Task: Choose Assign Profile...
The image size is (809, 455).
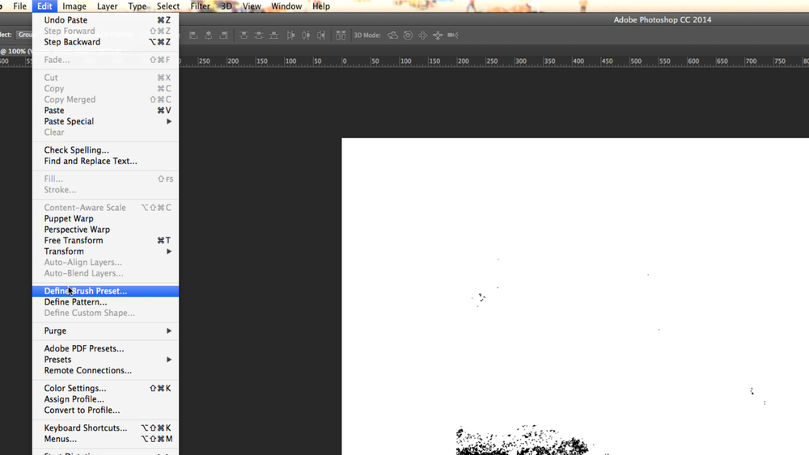Action: click(105, 399)
